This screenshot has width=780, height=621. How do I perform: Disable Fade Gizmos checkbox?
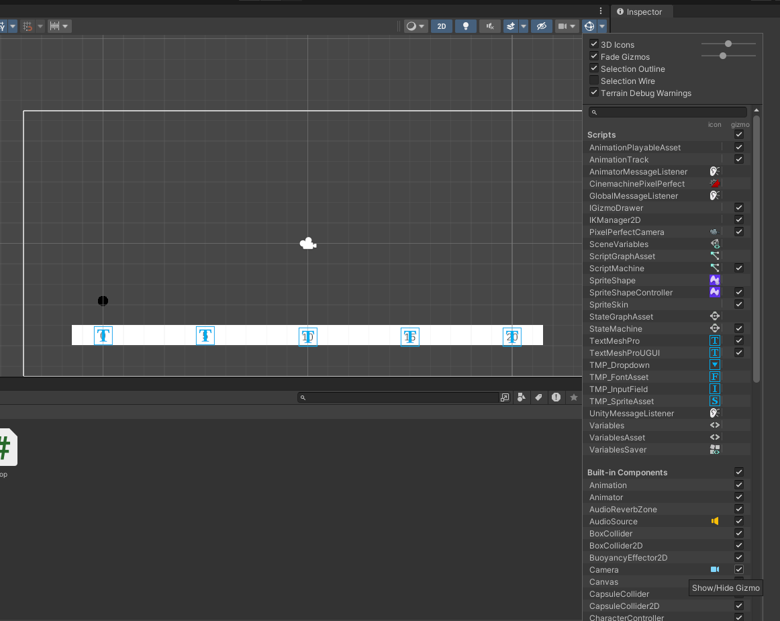[x=594, y=56]
